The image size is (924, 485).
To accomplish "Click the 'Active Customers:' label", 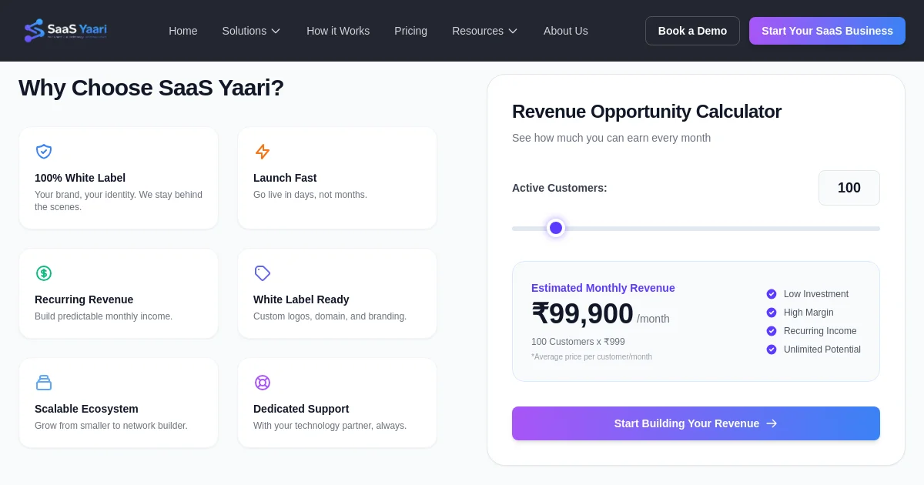I will (x=560, y=188).
